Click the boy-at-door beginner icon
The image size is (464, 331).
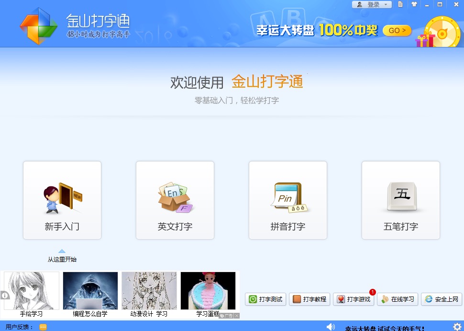click(x=63, y=198)
